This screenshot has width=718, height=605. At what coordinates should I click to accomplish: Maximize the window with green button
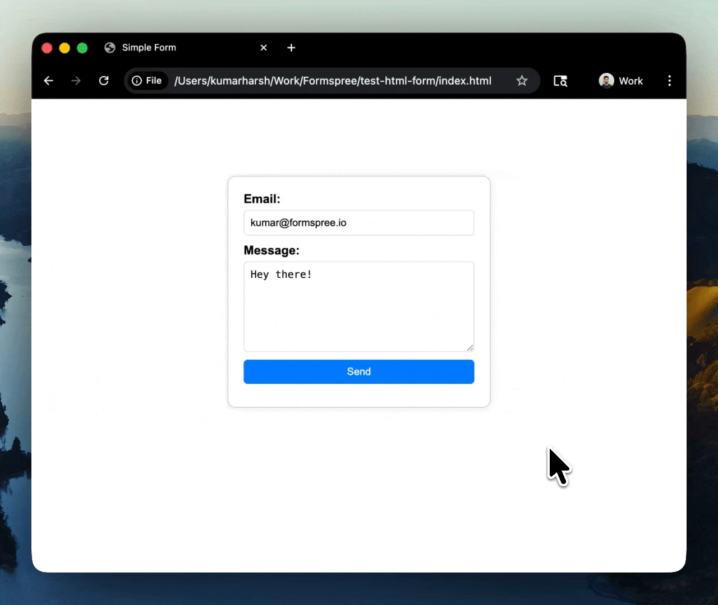(x=82, y=48)
